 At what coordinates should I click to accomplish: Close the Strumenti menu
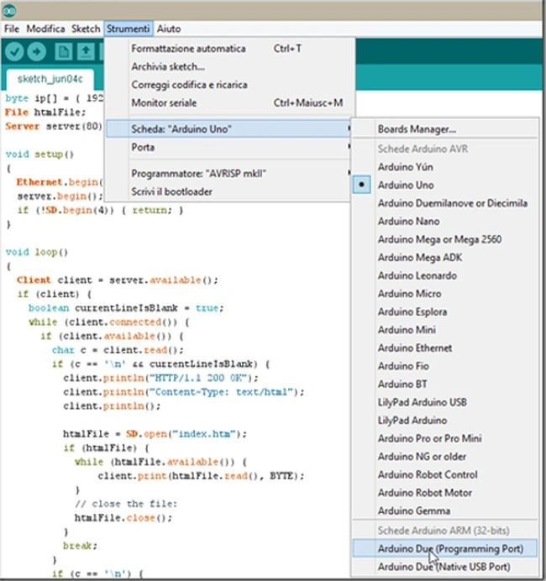129,29
